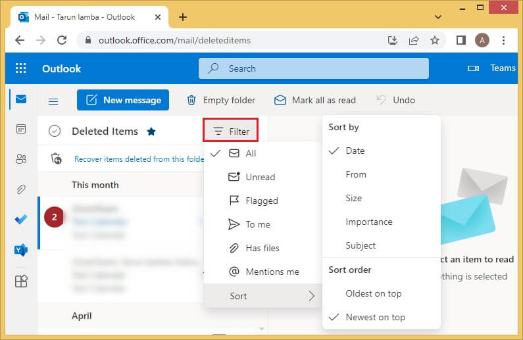Image resolution: width=523 pixels, height=340 pixels.
Task: Choose Newest on top sort order
Action: [382, 318]
